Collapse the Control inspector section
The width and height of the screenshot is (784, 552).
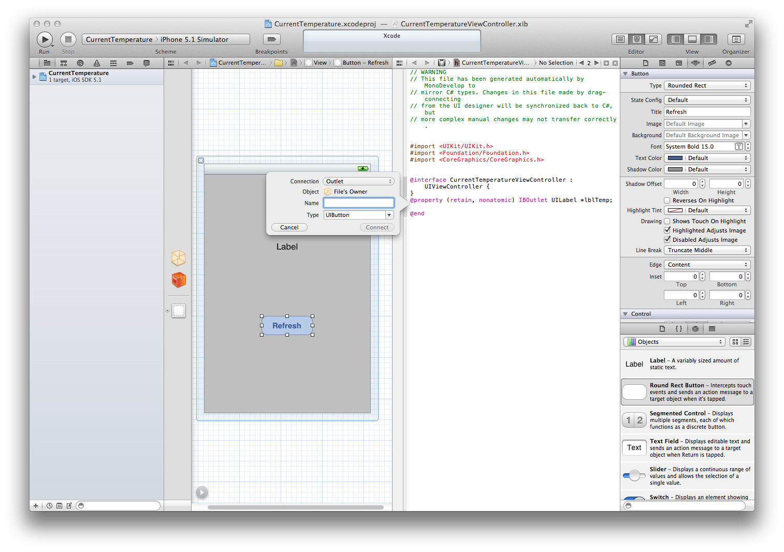(626, 314)
